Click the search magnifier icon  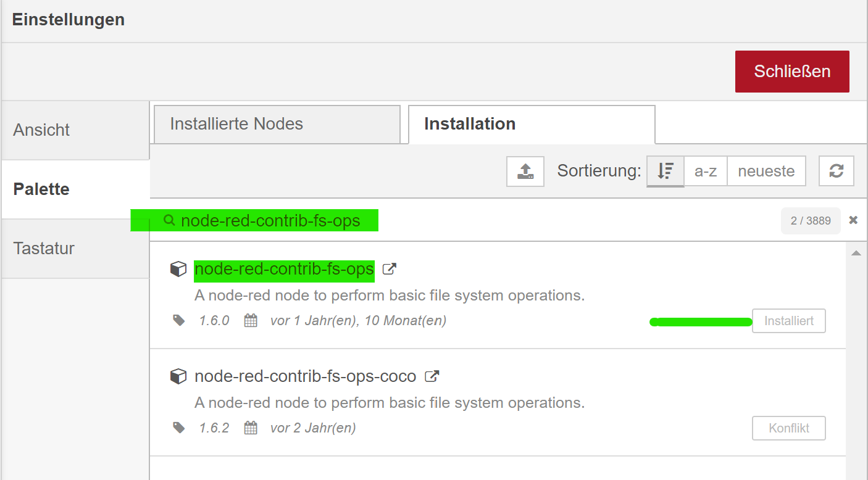(x=169, y=220)
